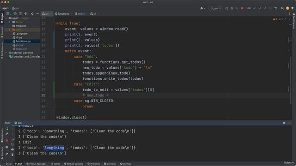Click the Print icon in the Run panel

pos(12,149)
